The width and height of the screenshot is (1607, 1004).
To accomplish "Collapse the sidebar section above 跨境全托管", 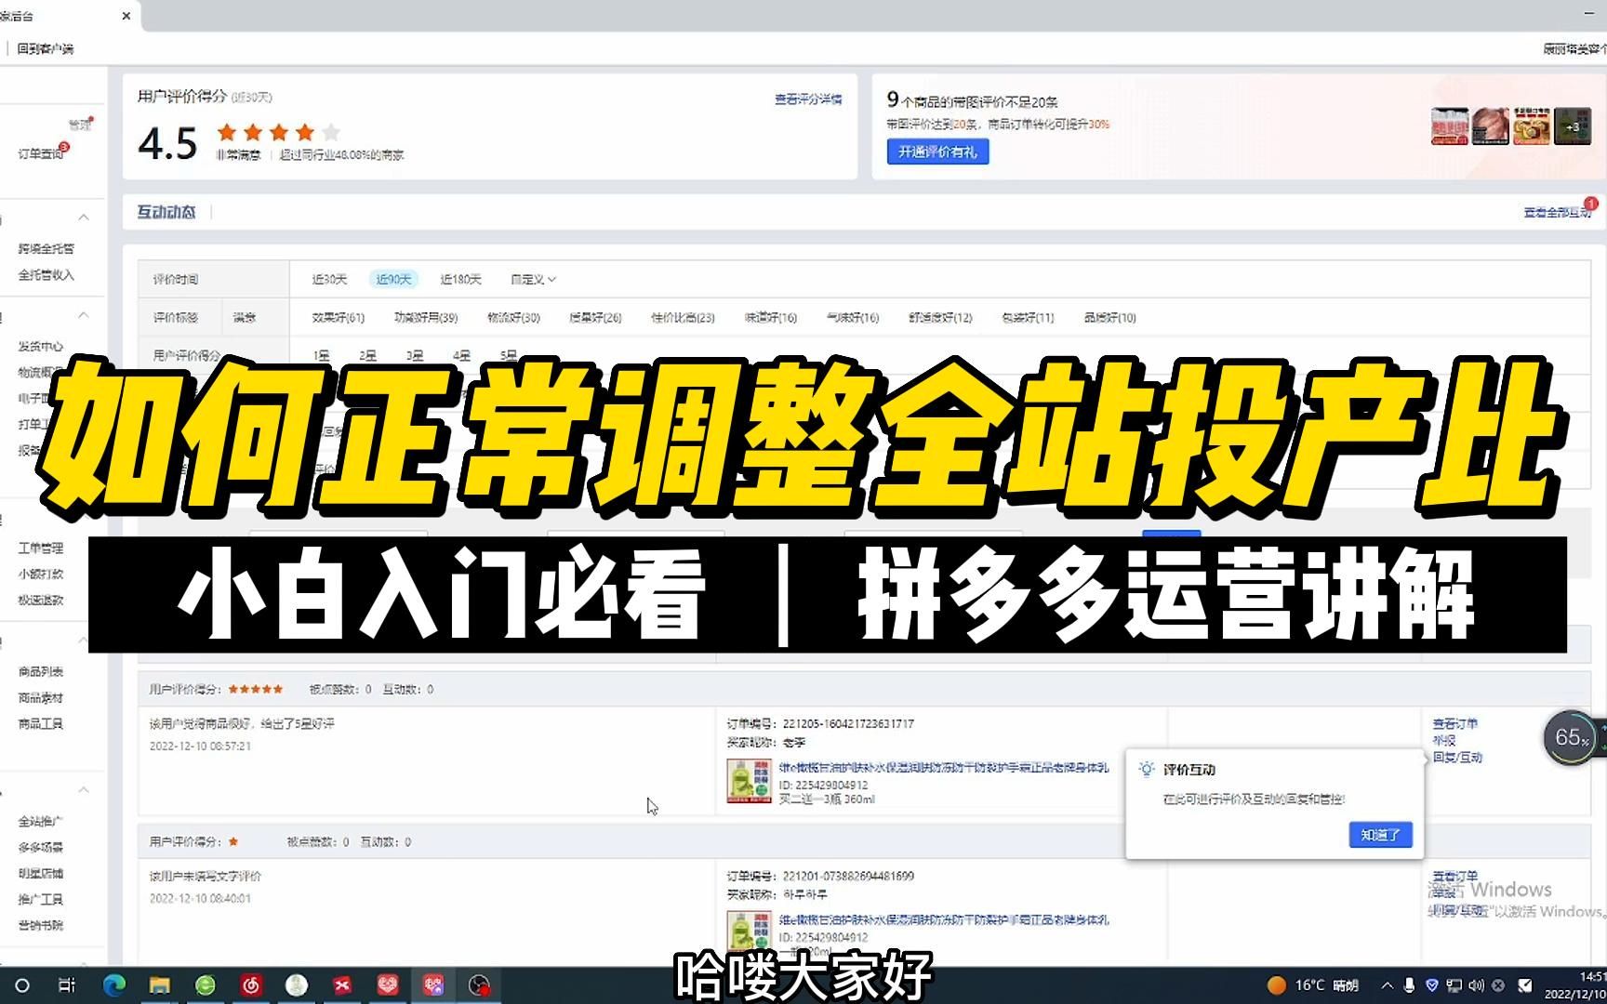I will [84, 217].
